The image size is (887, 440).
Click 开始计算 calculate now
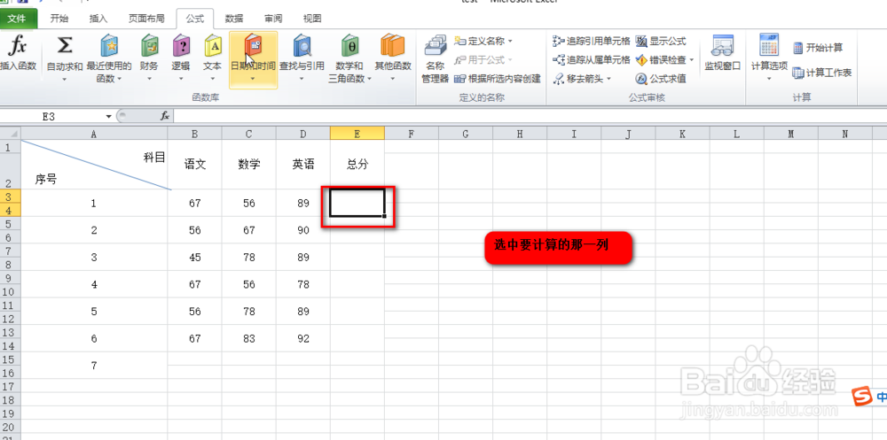pos(818,48)
